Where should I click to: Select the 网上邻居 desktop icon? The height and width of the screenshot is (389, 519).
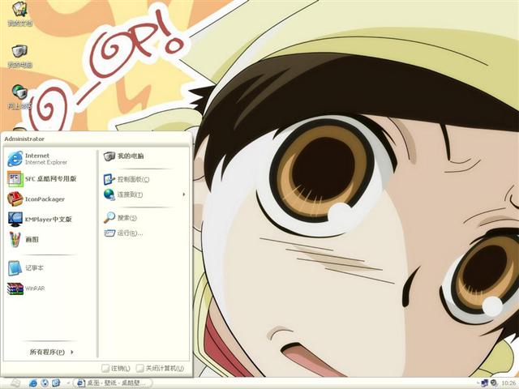[19, 97]
